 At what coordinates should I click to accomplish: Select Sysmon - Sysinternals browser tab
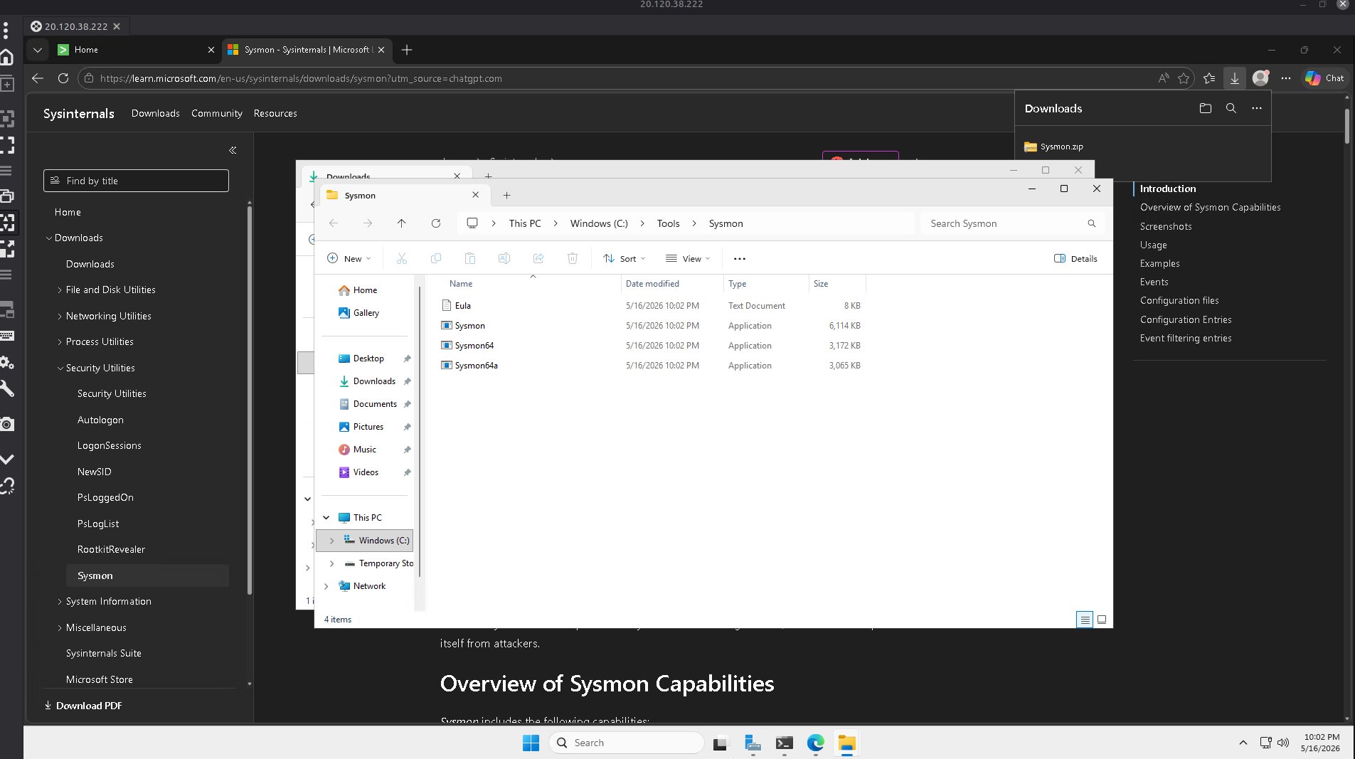[306, 50]
